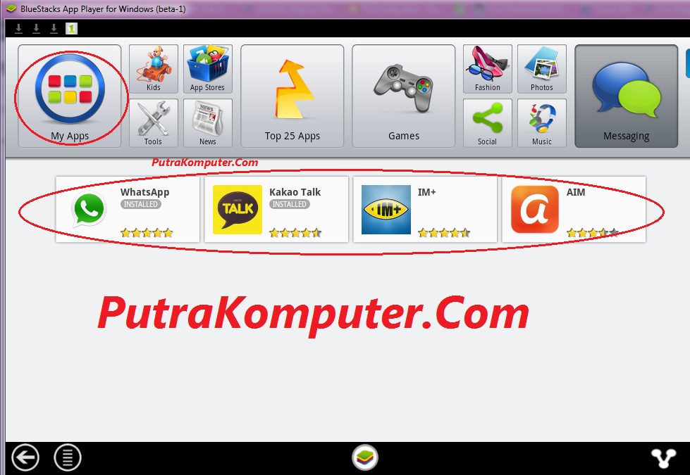Click the WhatsApp INSTALLED badge
Image resolution: width=690 pixels, height=475 pixels.
141,204
